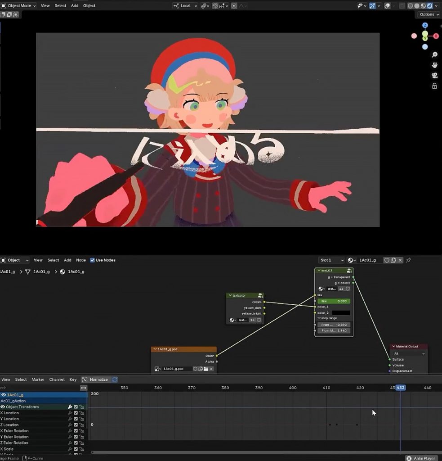Open the Slot 1 material slot dropdown

coord(331,260)
